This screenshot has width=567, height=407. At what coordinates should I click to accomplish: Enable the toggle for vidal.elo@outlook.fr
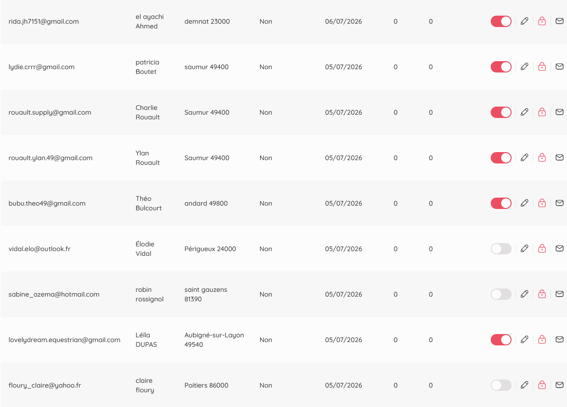tap(501, 249)
